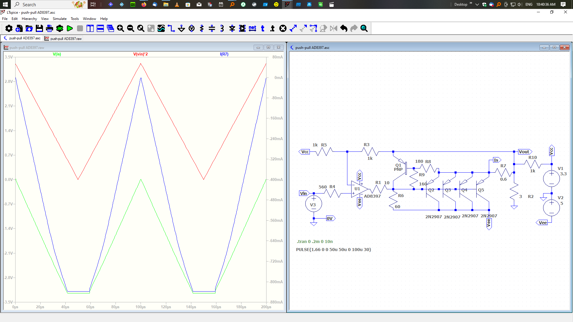This screenshot has height=322, width=573.
Task: Select the Diode tool
Action: 232,28
